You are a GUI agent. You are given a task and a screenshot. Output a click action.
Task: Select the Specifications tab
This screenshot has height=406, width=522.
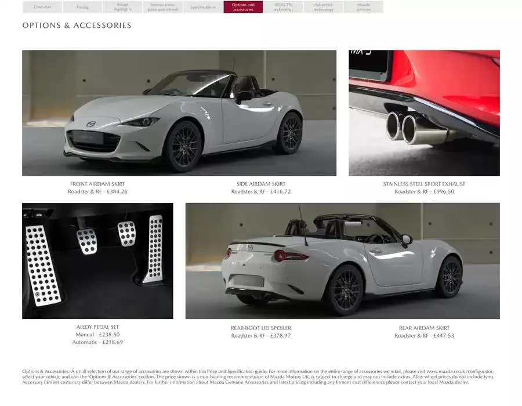203,7
